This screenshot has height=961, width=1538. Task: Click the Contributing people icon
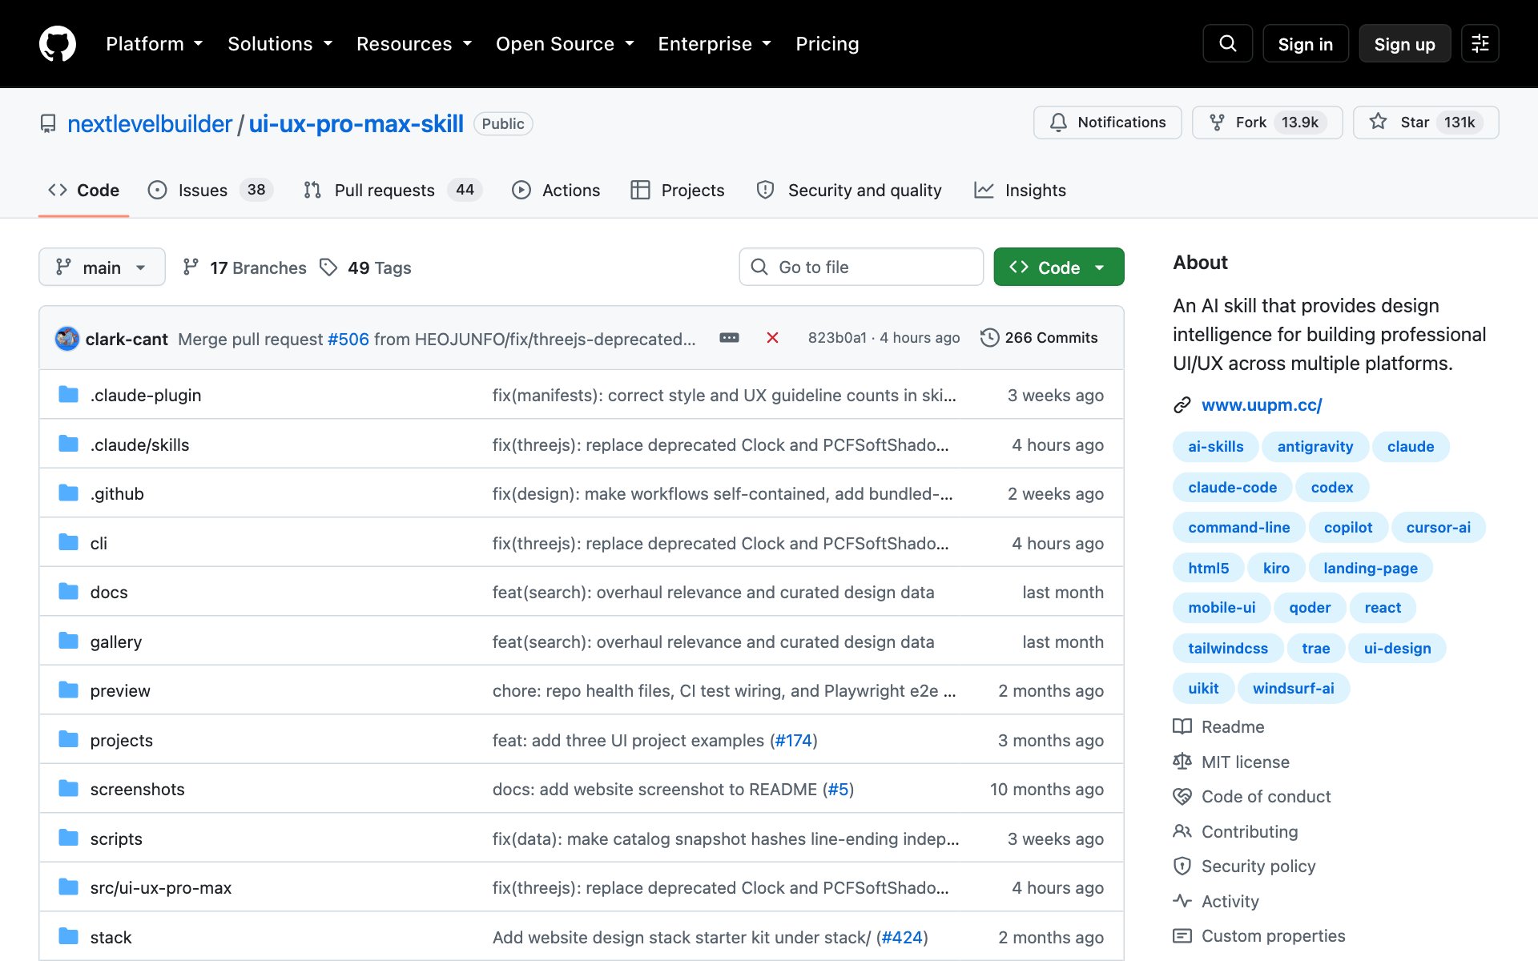1182,831
